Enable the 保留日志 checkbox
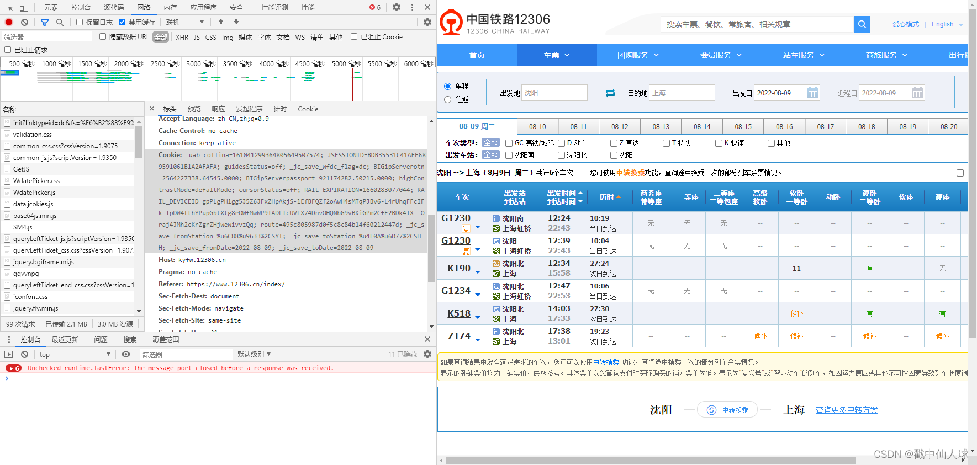 click(80, 22)
